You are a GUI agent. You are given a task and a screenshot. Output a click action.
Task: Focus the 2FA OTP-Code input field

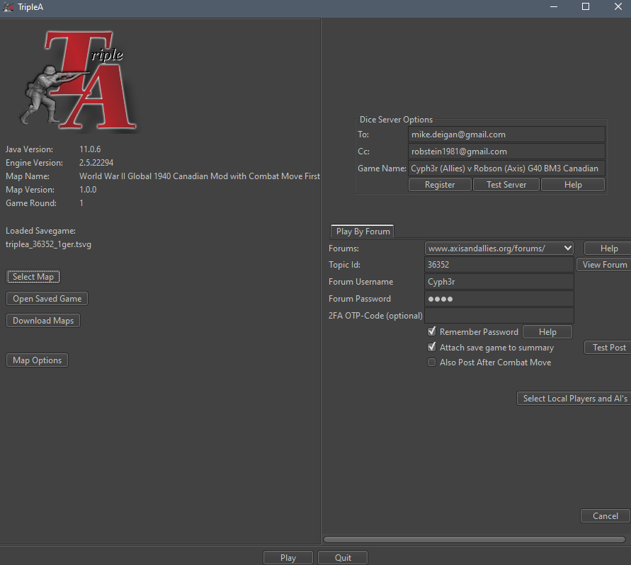[499, 316]
